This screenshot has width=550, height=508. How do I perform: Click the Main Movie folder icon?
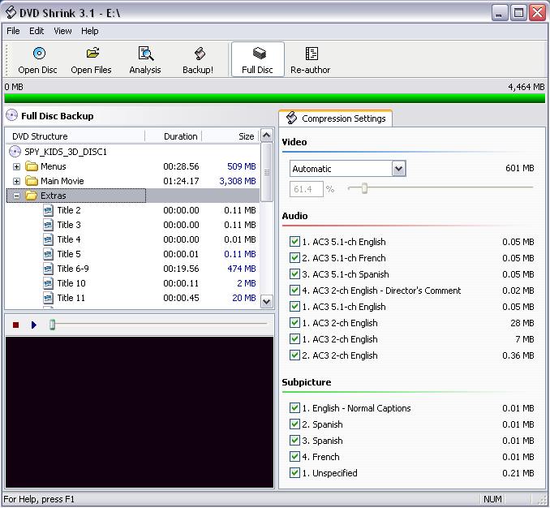[x=32, y=181]
